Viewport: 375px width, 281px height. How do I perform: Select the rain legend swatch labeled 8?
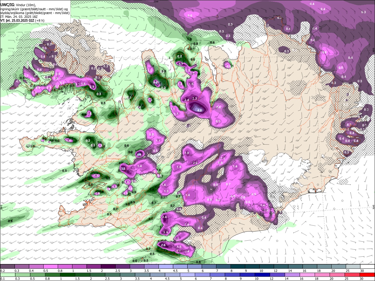tap(233, 275)
